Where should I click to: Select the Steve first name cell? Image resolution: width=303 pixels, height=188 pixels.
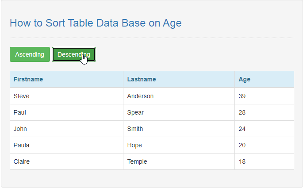click(66, 96)
